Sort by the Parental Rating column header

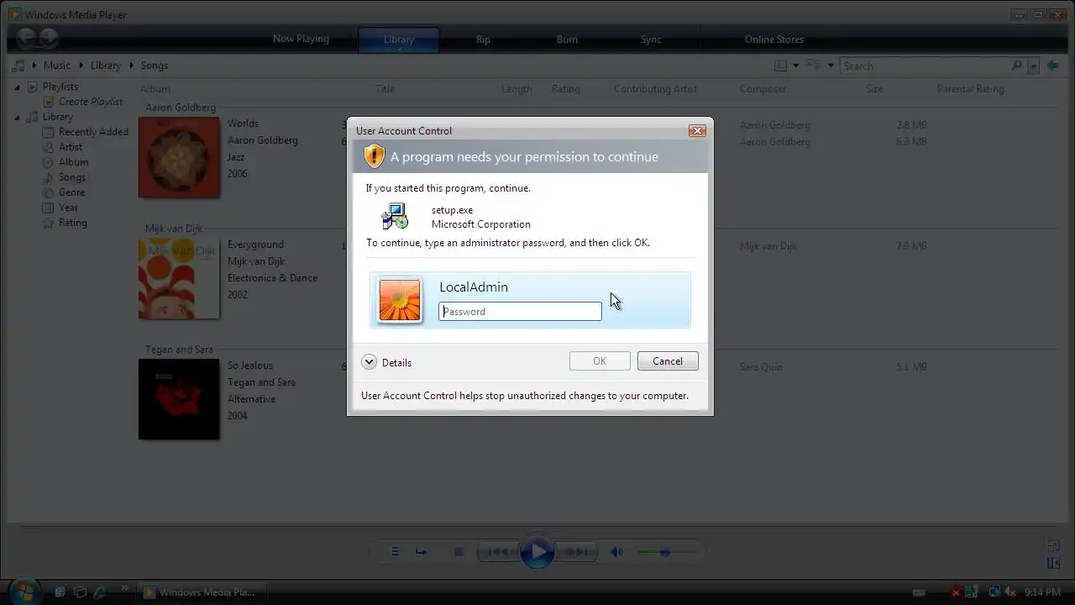(x=970, y=89)
